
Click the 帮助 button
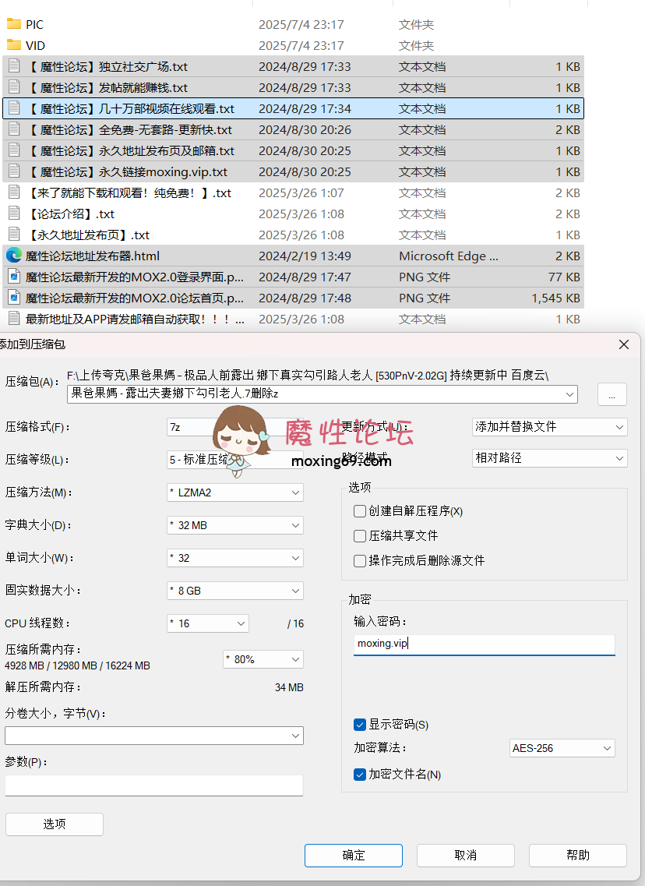578,855
